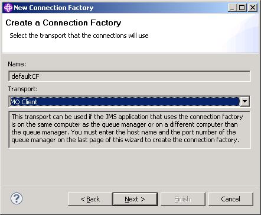Click the transport description text box
261x215 pixels.
coord(129,130)
